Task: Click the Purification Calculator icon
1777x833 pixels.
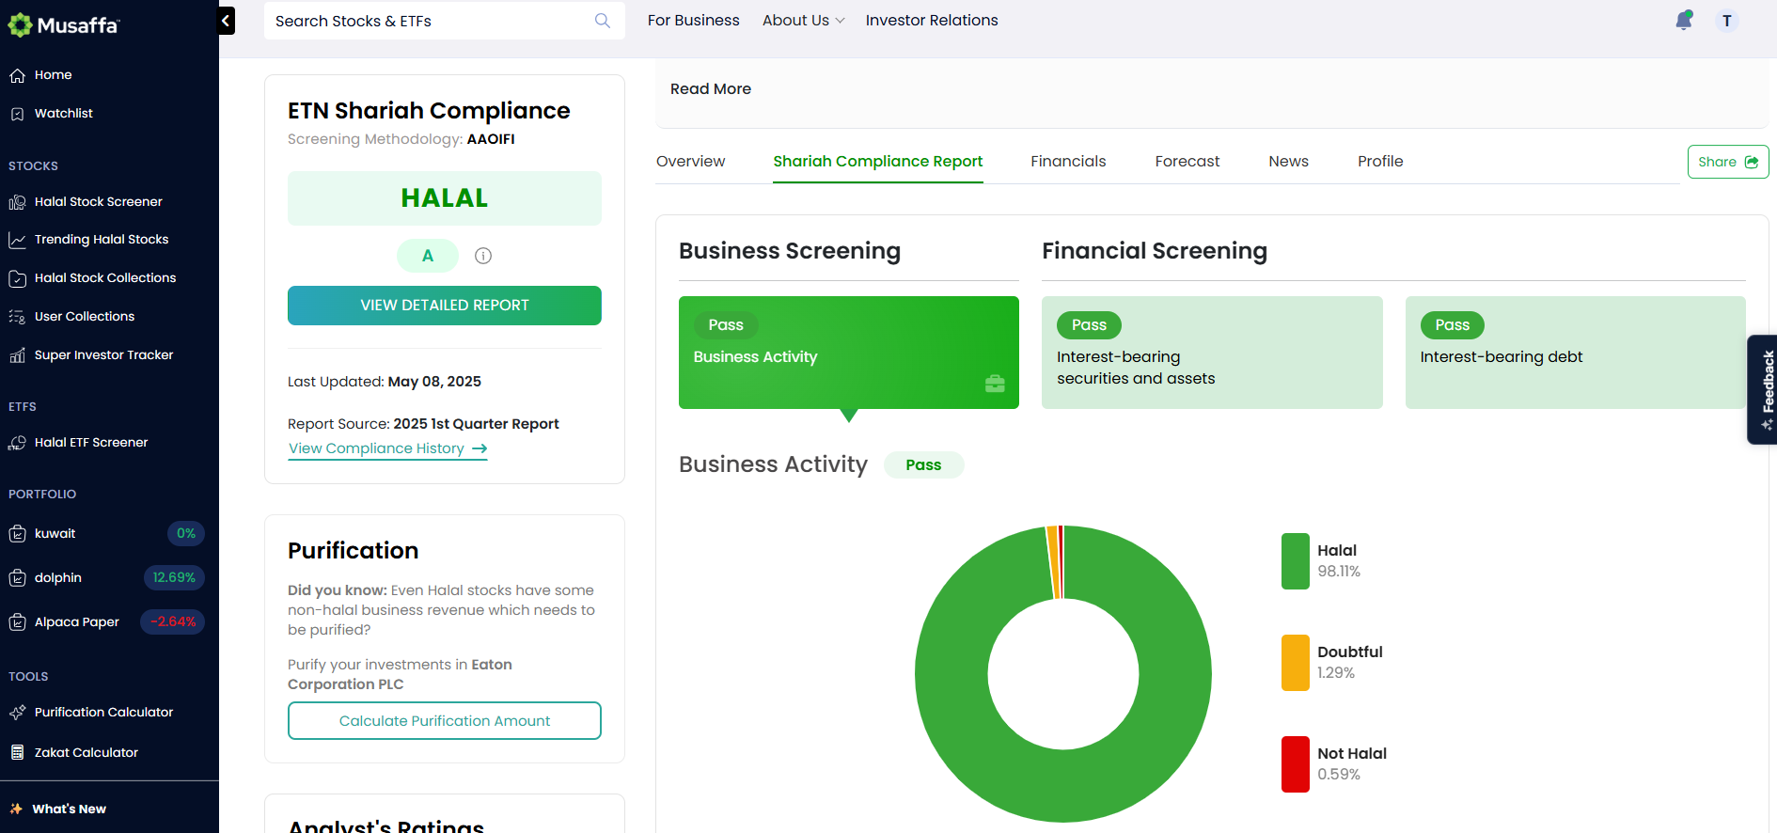Action: [x=17, y=713]
